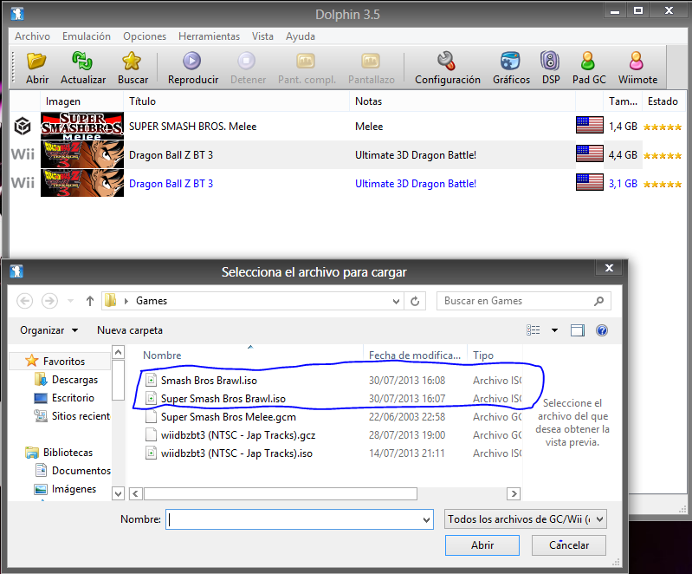Select wiidbzbt3 (NTSC - Jap Tracks).gcz file
The image size is (692, 574).
[238, 434]
